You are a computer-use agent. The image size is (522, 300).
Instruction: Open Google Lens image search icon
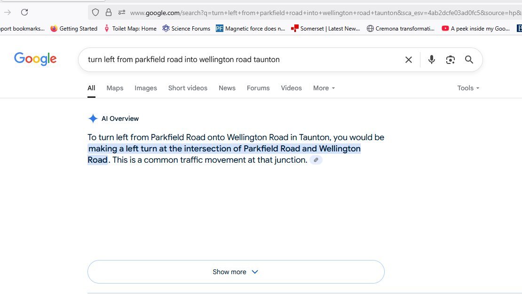click(451, 60)
